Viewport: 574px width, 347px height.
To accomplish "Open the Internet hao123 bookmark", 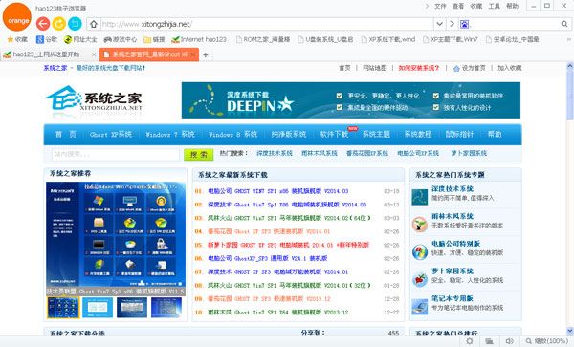I will point(199,39).
